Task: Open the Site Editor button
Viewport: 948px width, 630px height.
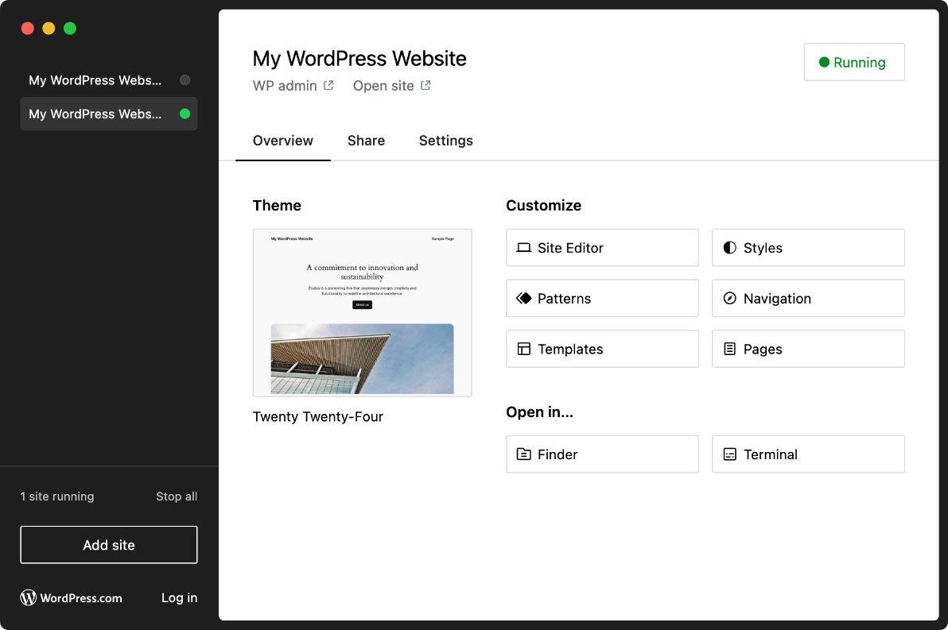Action: point(602,248)
